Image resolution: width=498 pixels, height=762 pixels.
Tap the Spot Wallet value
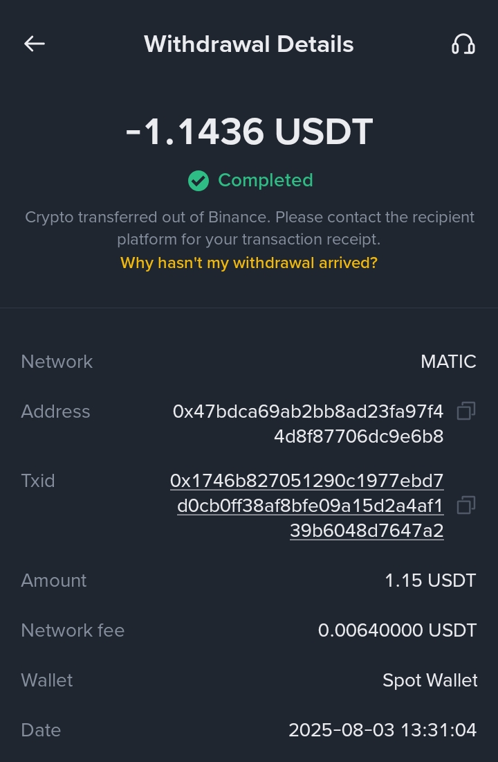430,680
